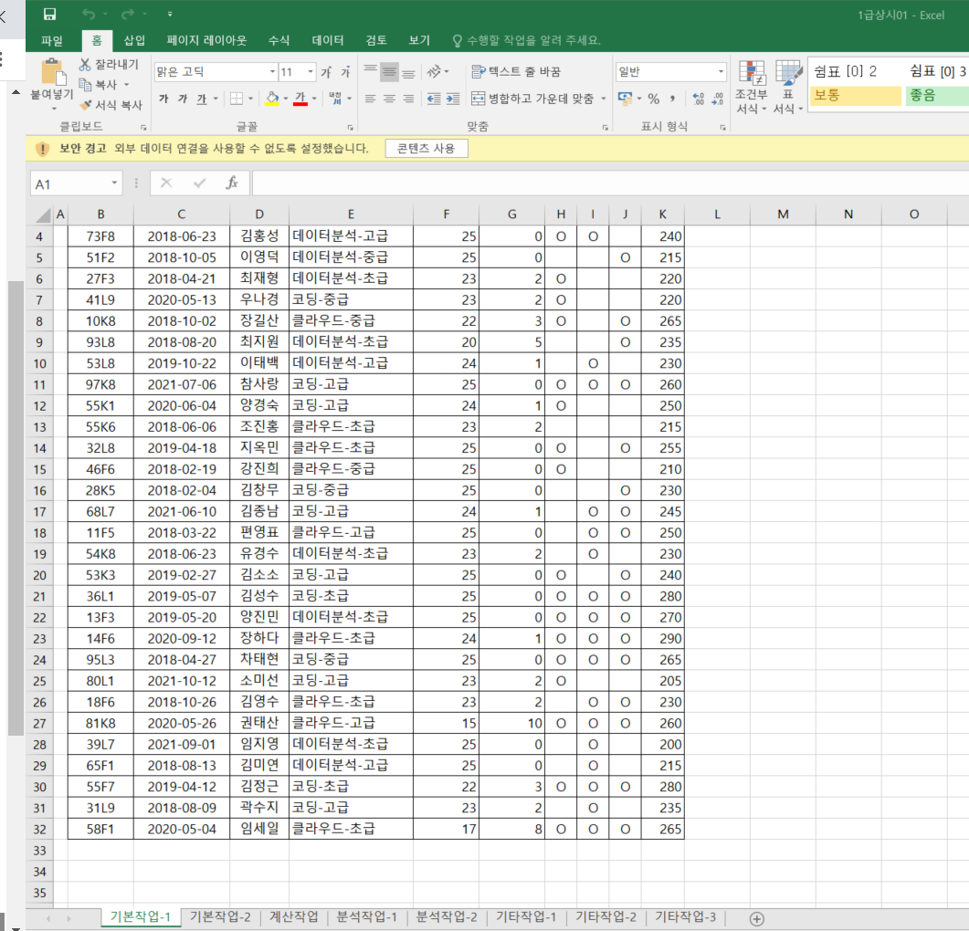This screenshot has height=931, width=969.
Task: Switch to the 삽입 (Insert) ribbon tab
Action: coord(134,40)
